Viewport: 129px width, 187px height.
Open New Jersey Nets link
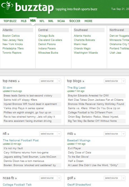13,40
